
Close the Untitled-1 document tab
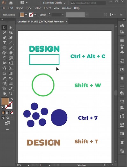tap(66, 21)
